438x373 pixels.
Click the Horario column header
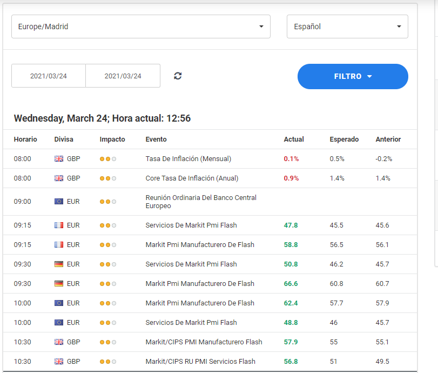[25, 139]
